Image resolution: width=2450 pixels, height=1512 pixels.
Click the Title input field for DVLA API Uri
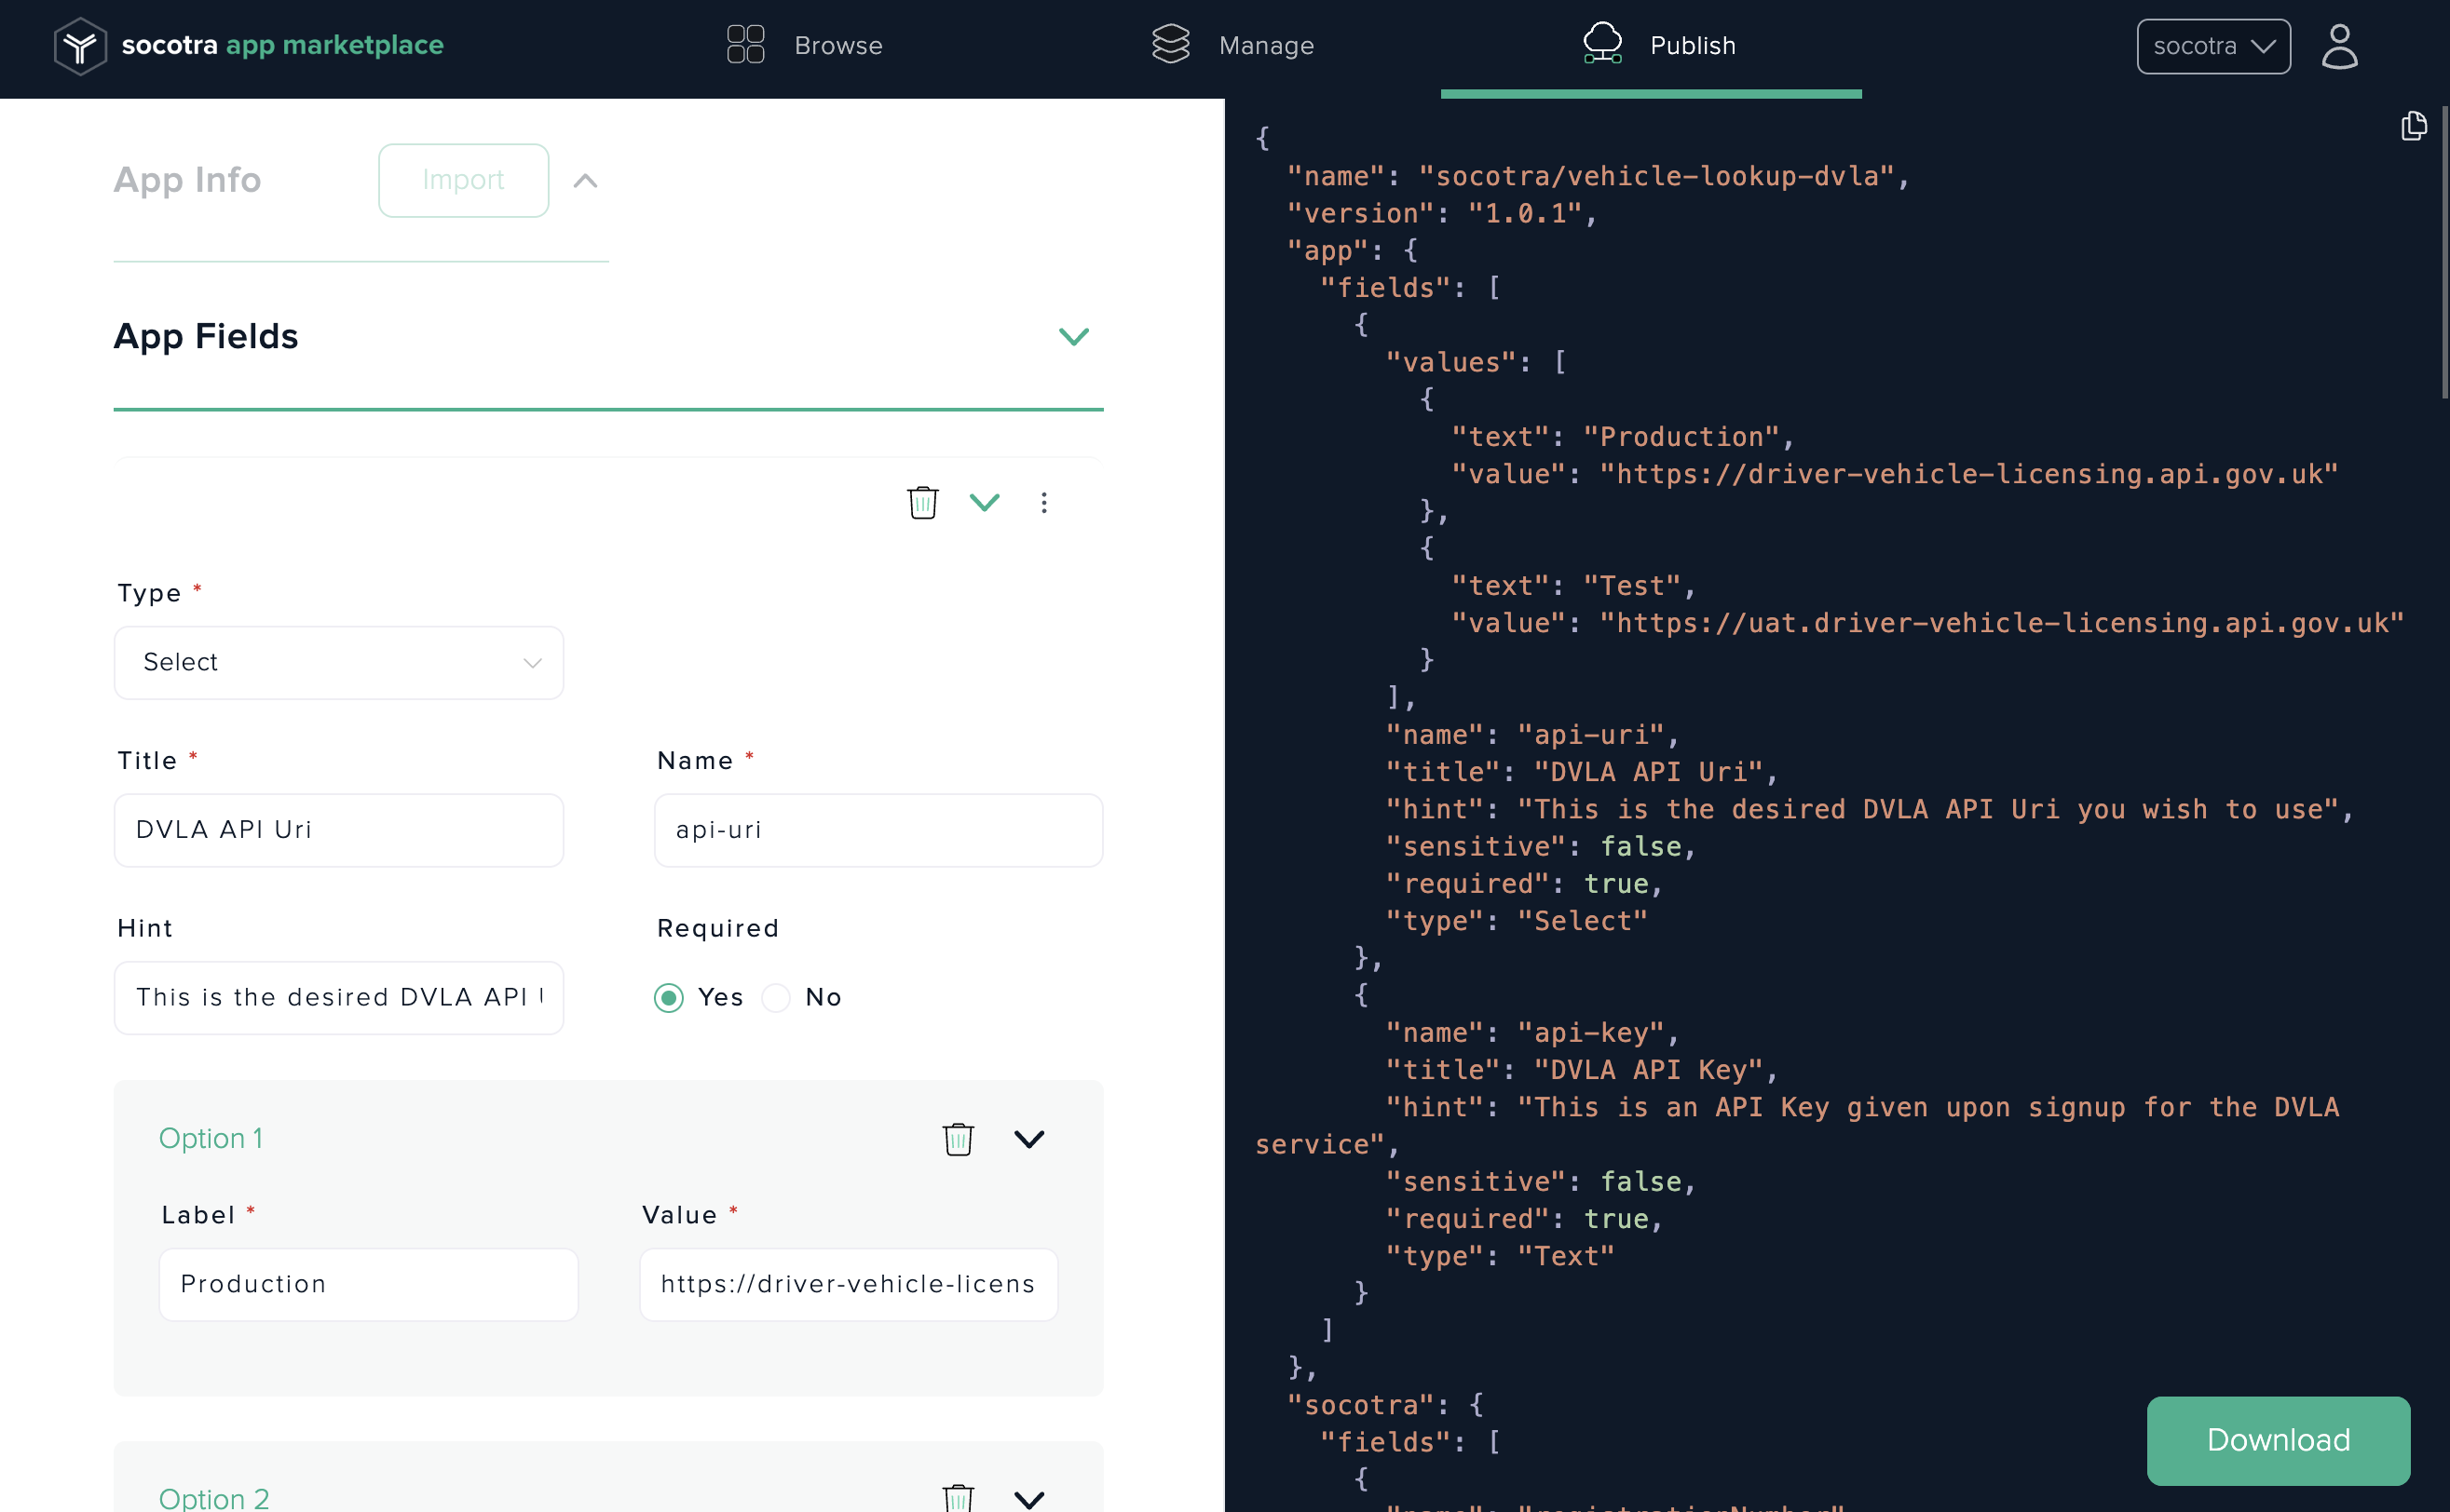click(339, 830)
